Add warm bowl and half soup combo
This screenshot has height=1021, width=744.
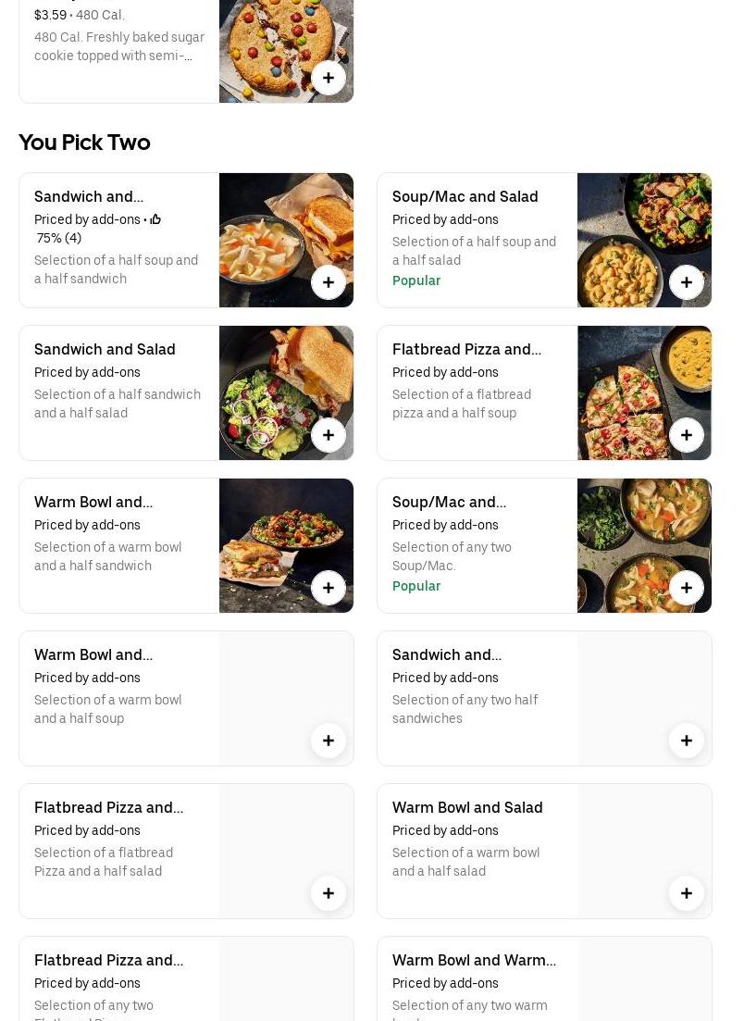(329, 741)
